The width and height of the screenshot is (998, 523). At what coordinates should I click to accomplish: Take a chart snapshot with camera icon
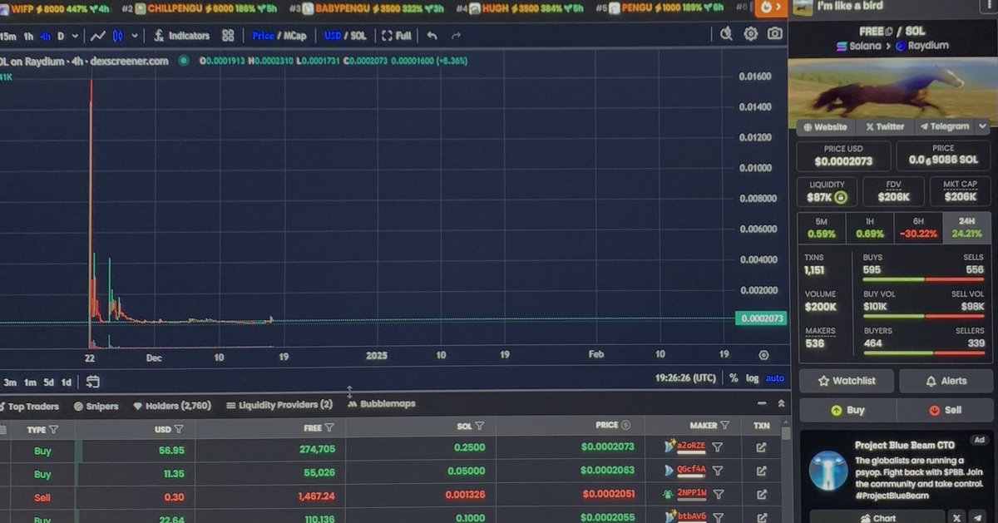(775, 34)
